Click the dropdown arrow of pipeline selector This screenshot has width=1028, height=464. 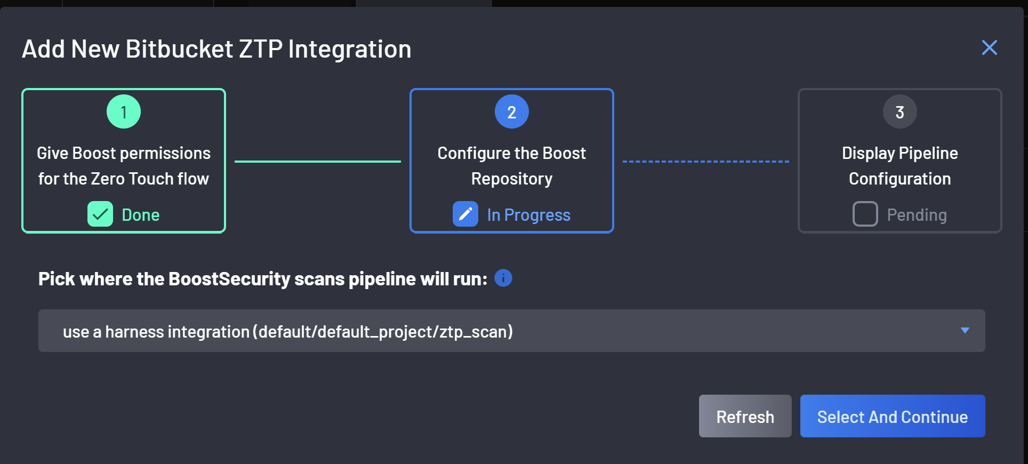pos(965,331)
